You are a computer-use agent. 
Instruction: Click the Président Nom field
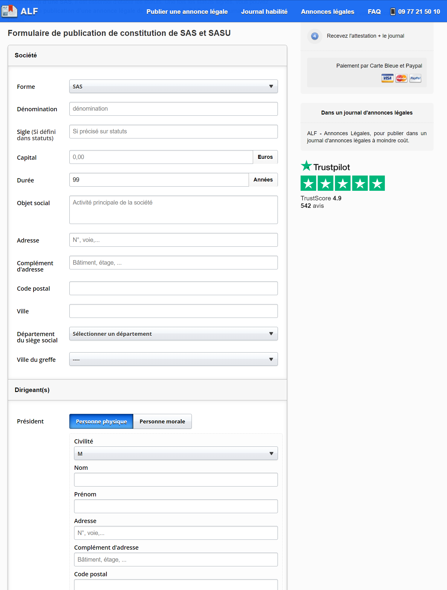pos(176,480)
